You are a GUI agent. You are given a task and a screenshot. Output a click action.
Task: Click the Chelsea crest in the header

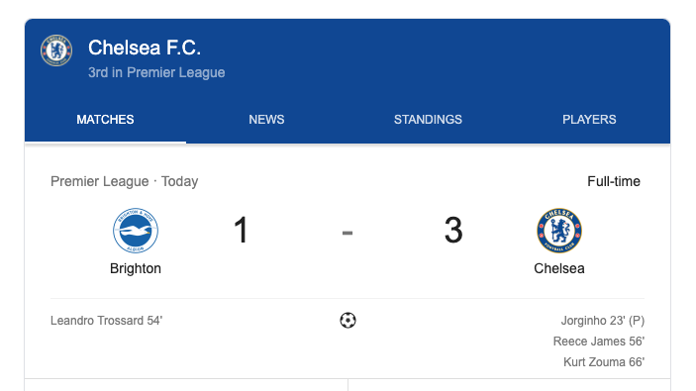click(56, 50)
